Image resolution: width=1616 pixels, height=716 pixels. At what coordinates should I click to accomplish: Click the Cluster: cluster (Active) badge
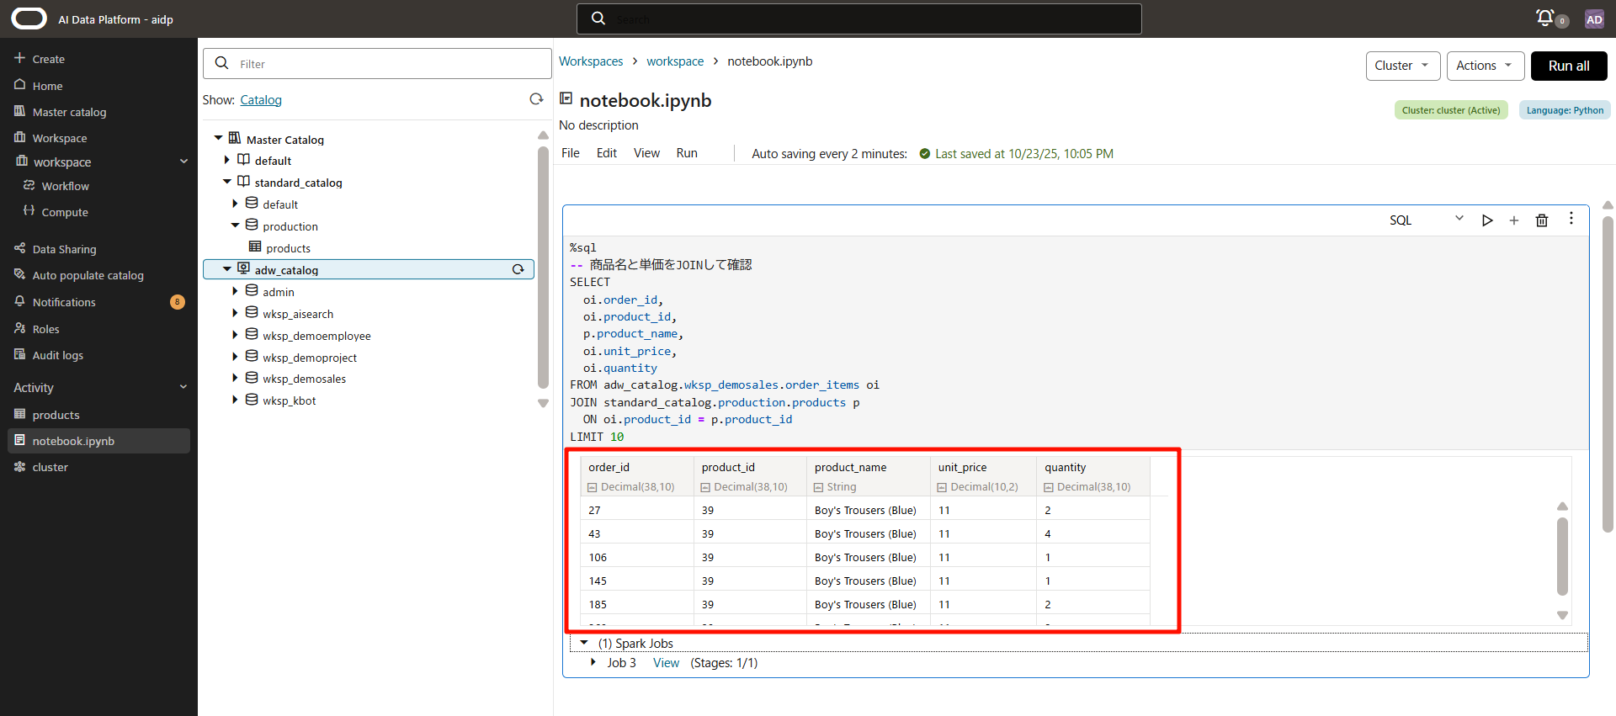click(x=1451, y=110)
